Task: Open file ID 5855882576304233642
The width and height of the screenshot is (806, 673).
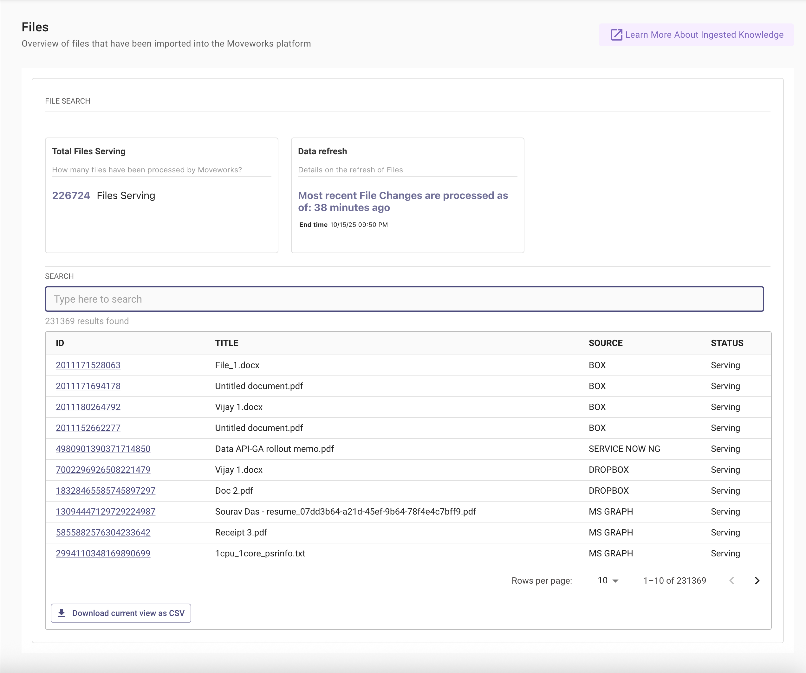Action: [103, 532]
